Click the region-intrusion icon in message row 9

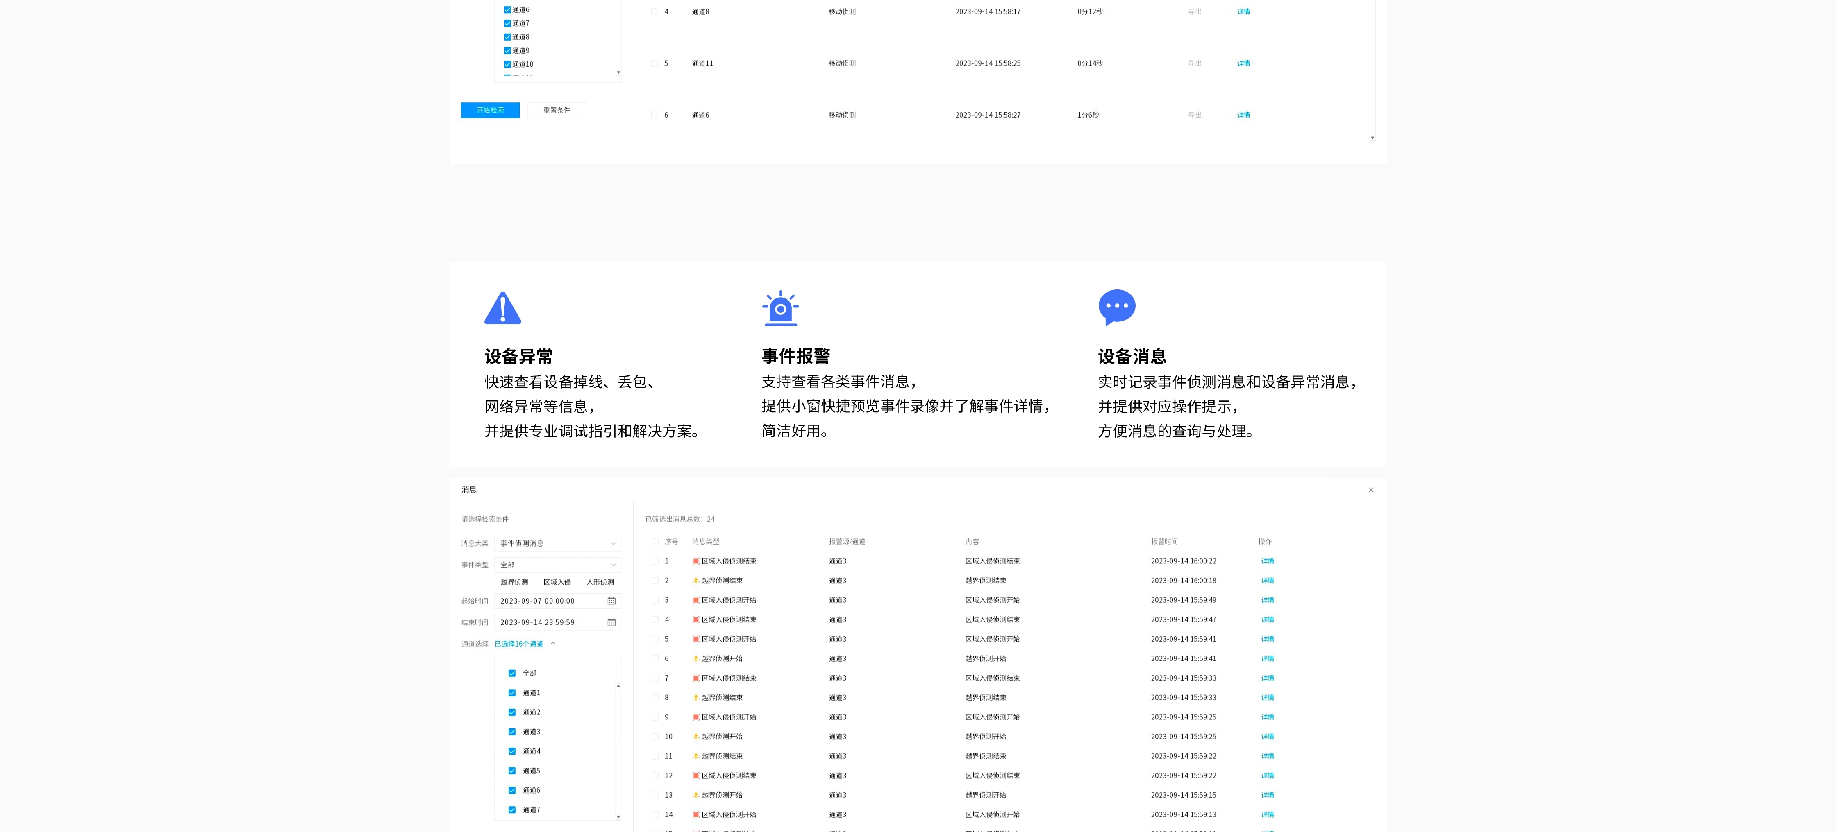[x=695, y=717]
